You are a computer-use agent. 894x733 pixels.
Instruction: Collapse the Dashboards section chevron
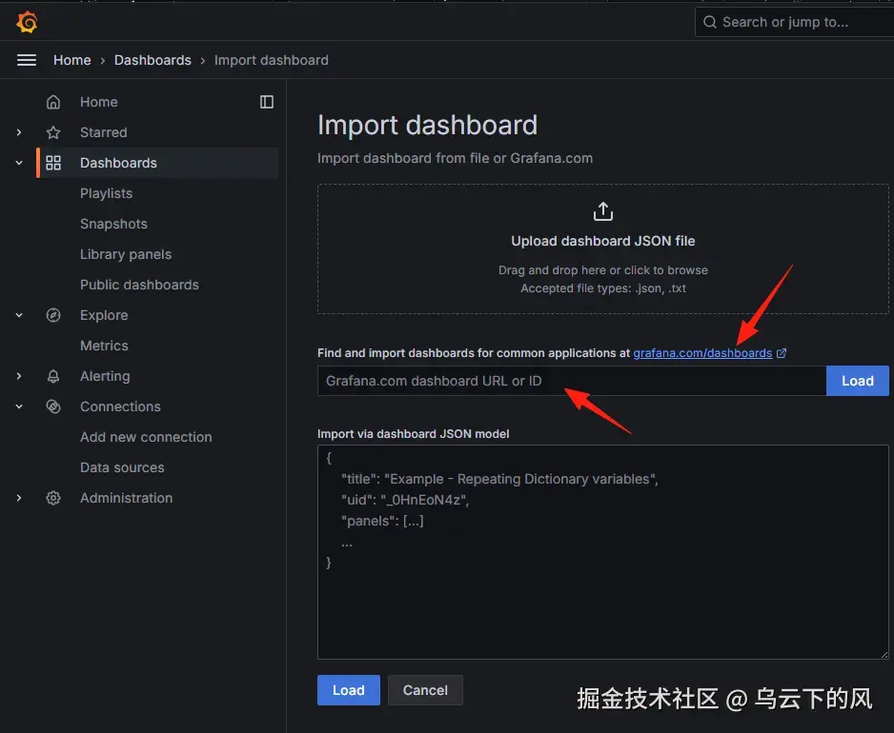pyautogui.click(x=19, y=163)
